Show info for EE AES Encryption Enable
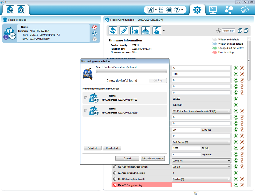This screenshot has width=255, height=196. point(115,179)
